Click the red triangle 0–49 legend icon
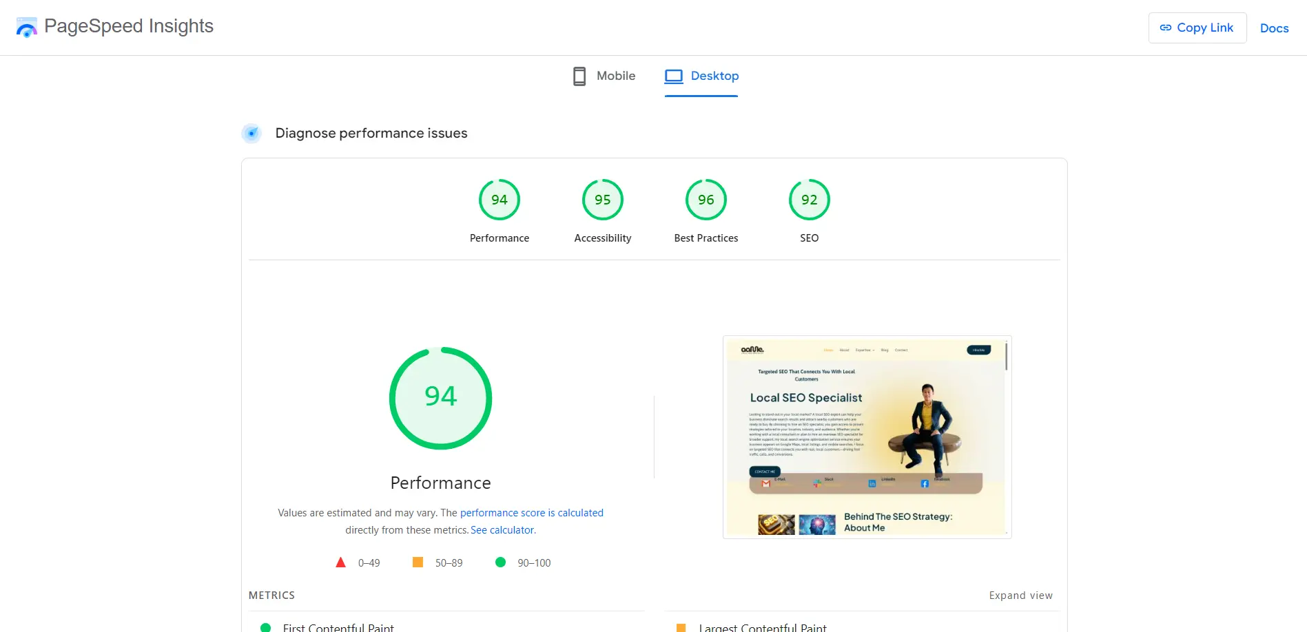Image resolution: width=1307 pixels, height=632 pixels. (340, 562)
